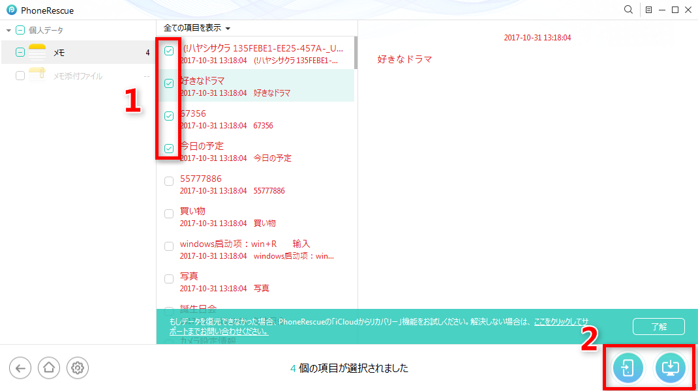Select note titled 67356
Image resolution: width=698 pixels, height=391 pixels.
click(192, 113)
